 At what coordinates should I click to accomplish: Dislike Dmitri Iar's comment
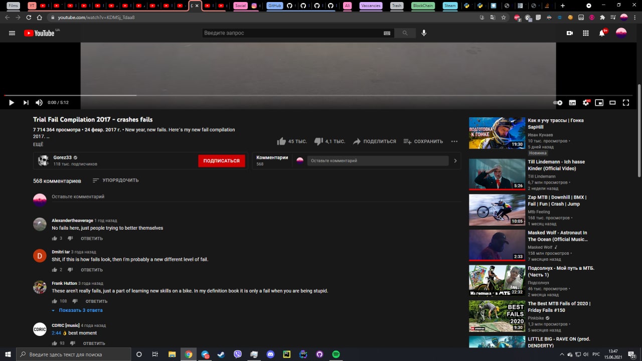click(70, 270)
